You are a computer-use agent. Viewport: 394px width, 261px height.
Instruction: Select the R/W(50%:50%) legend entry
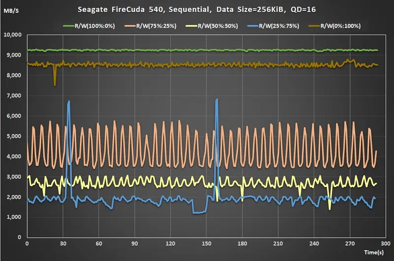pos(212,26)
